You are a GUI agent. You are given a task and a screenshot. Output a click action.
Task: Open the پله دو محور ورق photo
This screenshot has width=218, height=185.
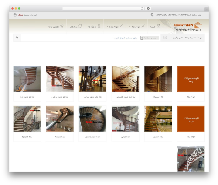(27, 79)
